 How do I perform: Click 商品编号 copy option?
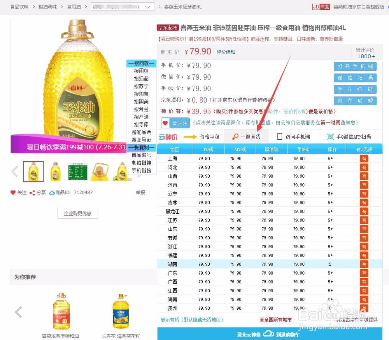click(141, 155)
